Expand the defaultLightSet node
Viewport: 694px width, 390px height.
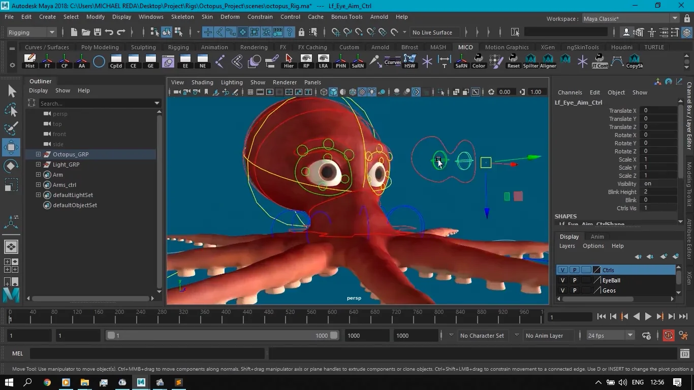(38, 195)
